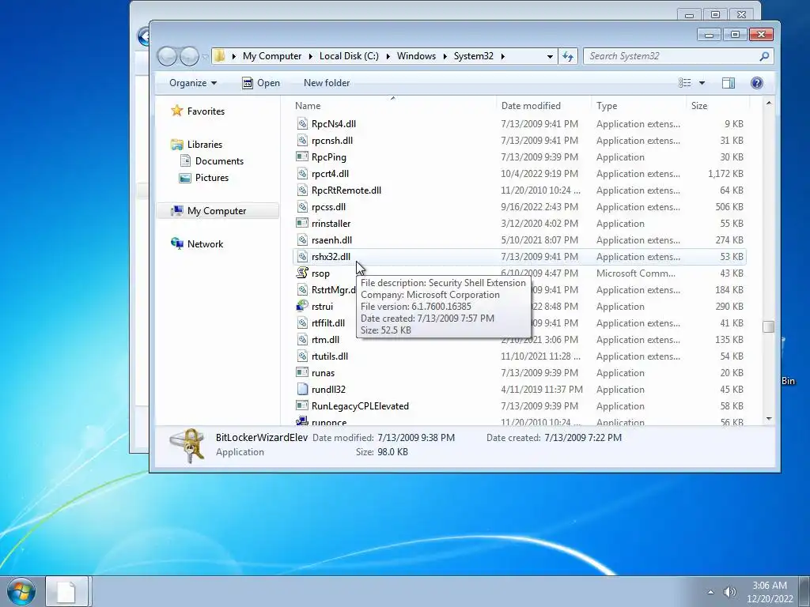
Task: Show hidden tray icons arrow
Action: tap(711, 592)
